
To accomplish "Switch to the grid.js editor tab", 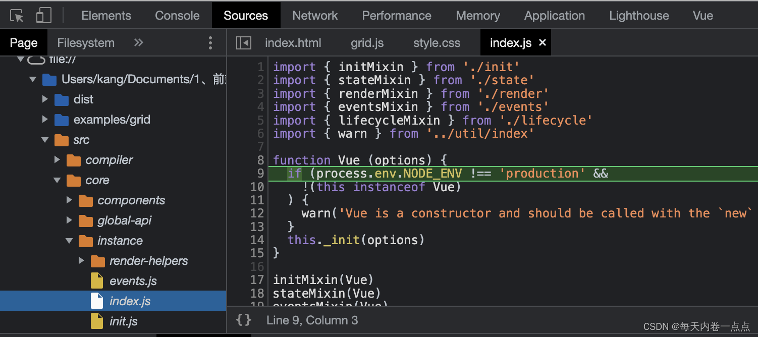I will coord(367,43).
